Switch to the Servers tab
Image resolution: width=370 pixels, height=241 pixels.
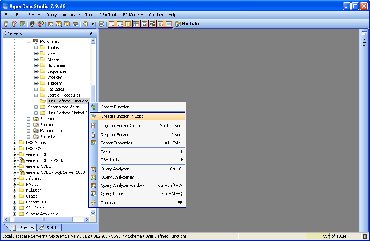click(23, 228)
